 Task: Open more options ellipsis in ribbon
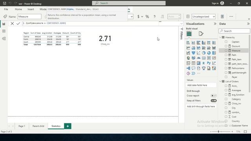point(231,16)
